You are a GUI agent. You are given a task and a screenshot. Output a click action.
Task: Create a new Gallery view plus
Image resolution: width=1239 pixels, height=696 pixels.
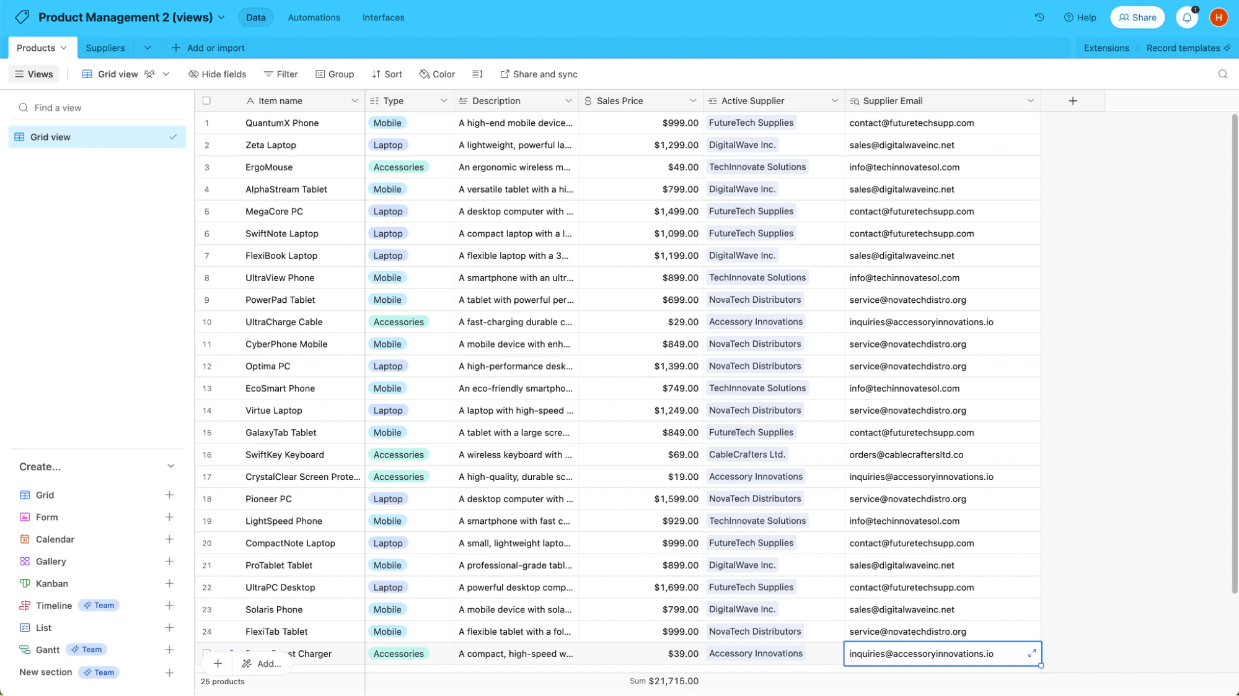point(169,561)
